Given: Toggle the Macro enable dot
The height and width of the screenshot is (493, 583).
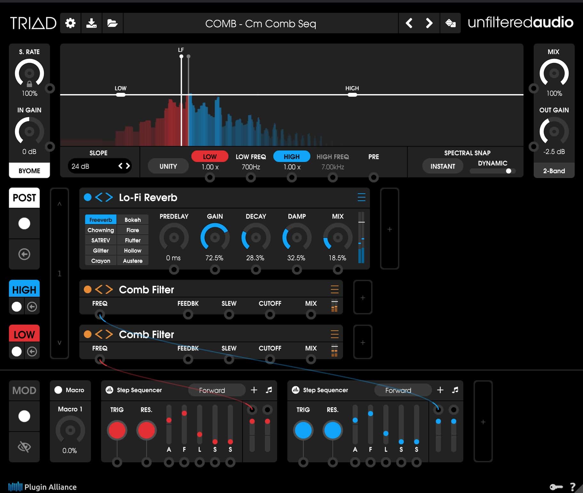Looking at the screenshot, I should click(58, 390).
